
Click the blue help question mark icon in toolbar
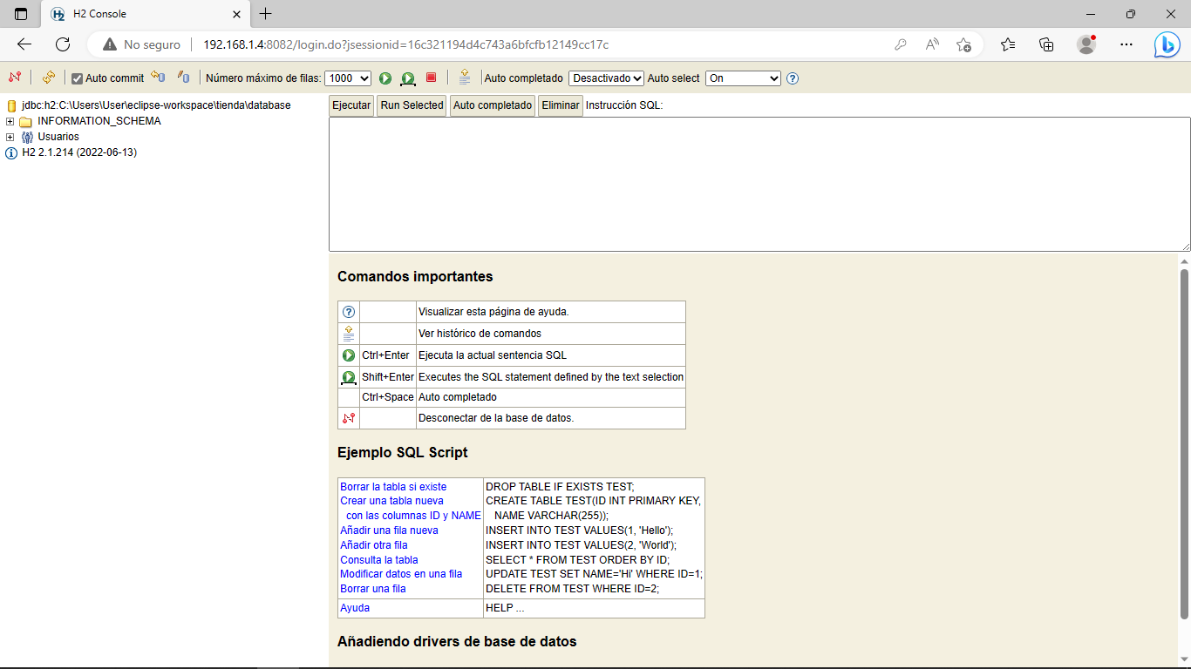point(793,78)
